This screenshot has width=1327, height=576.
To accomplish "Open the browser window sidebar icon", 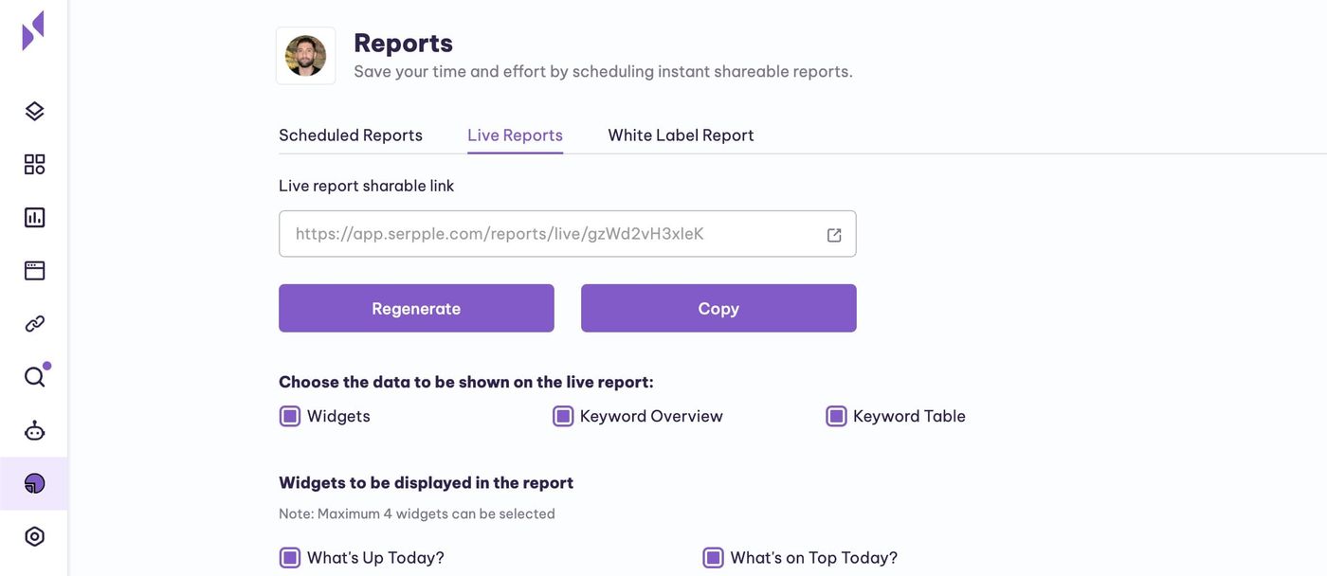I will click(34, 271).
